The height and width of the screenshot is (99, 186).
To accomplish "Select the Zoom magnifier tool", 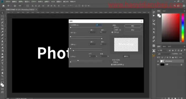I will (2, 76).
